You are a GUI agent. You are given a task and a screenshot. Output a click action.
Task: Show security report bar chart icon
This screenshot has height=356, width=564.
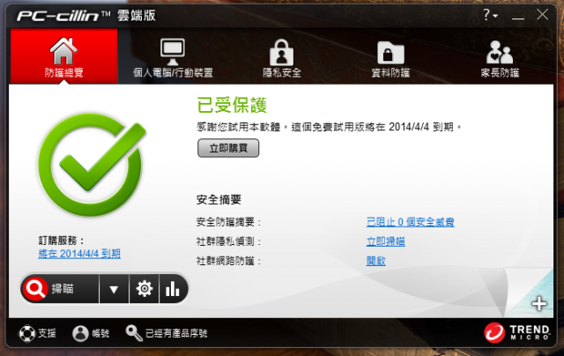point(173,289)
